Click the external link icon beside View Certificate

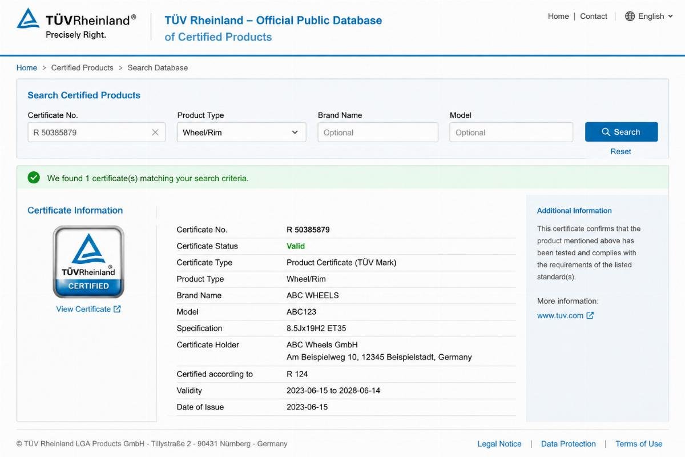[117, 309]
